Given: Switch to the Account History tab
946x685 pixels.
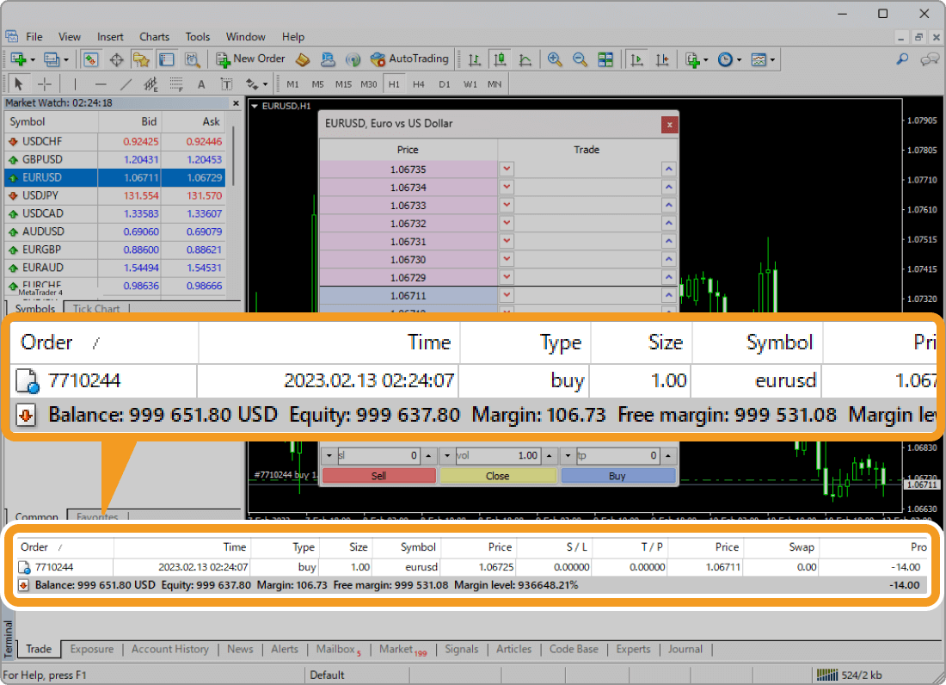Looking at the screenshot, I should coord(169,649).
